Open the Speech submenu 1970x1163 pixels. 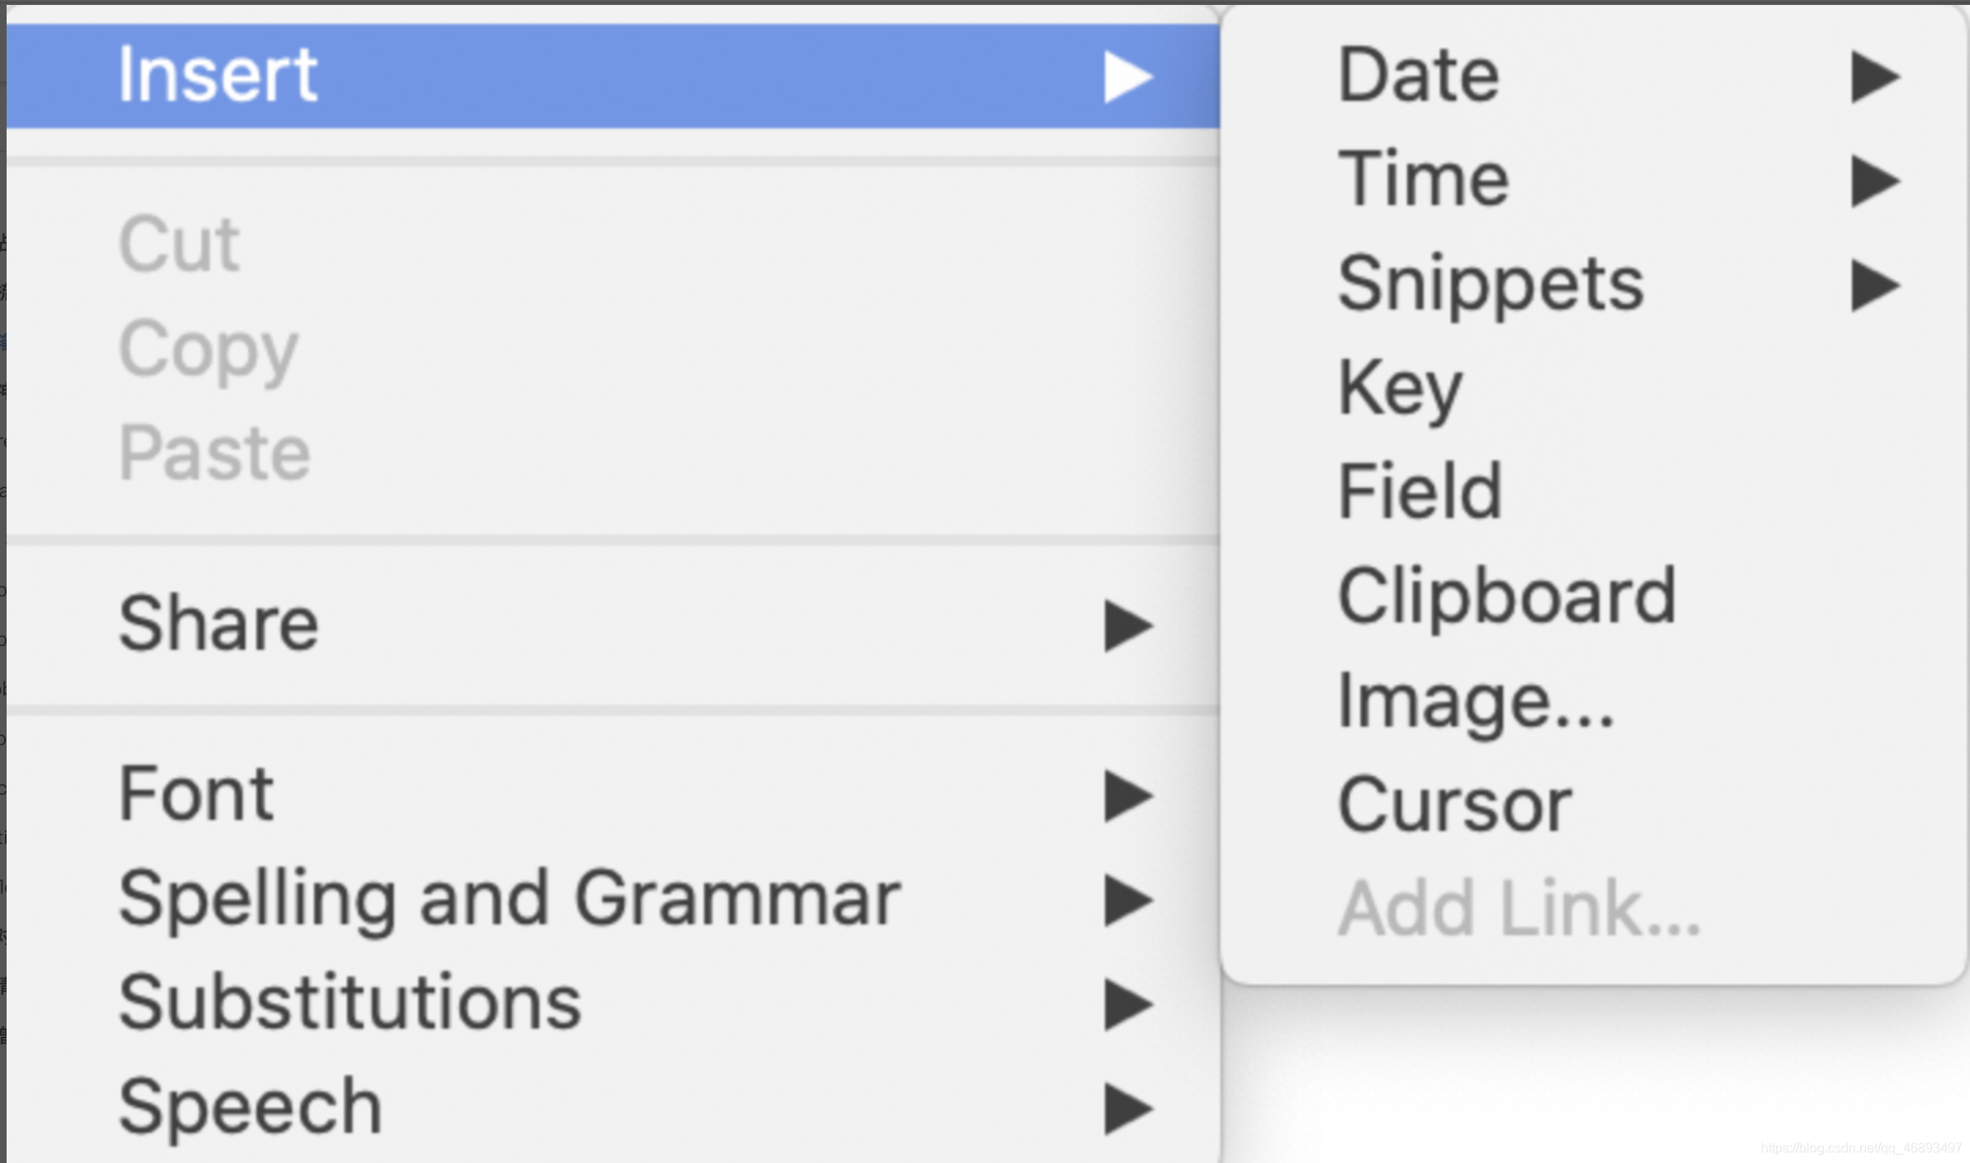(250, 1107)
